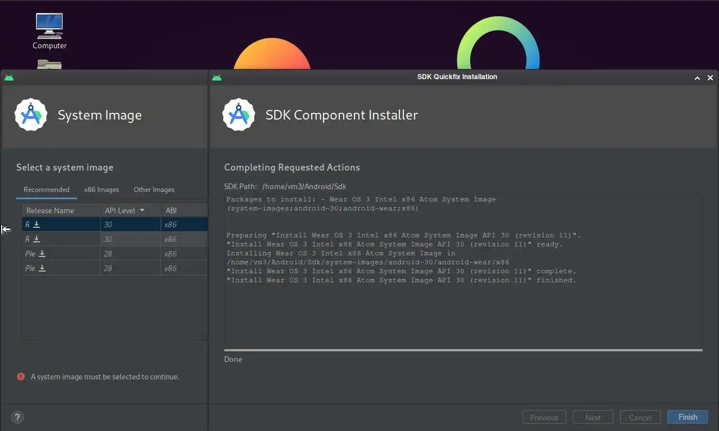Close the SDK Quickfix Installation window
Viewport: 719px width, 431px height.
click(710, 78)
